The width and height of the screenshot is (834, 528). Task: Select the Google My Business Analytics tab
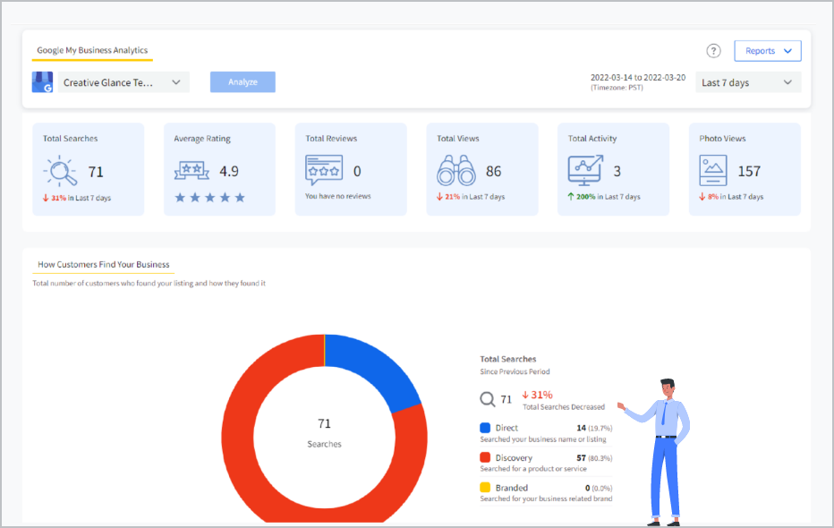pos(92,50)
